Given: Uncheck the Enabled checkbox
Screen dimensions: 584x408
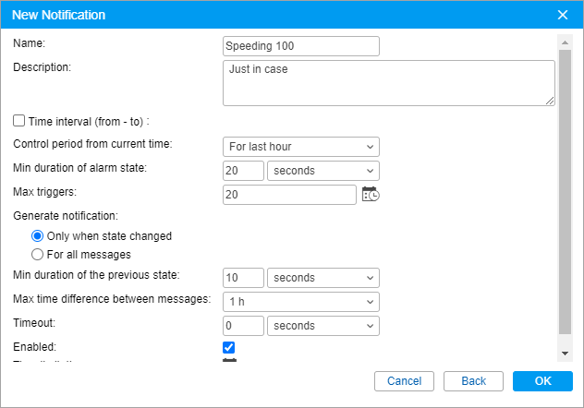Looking at the screenshot, I should coord(229,347).
